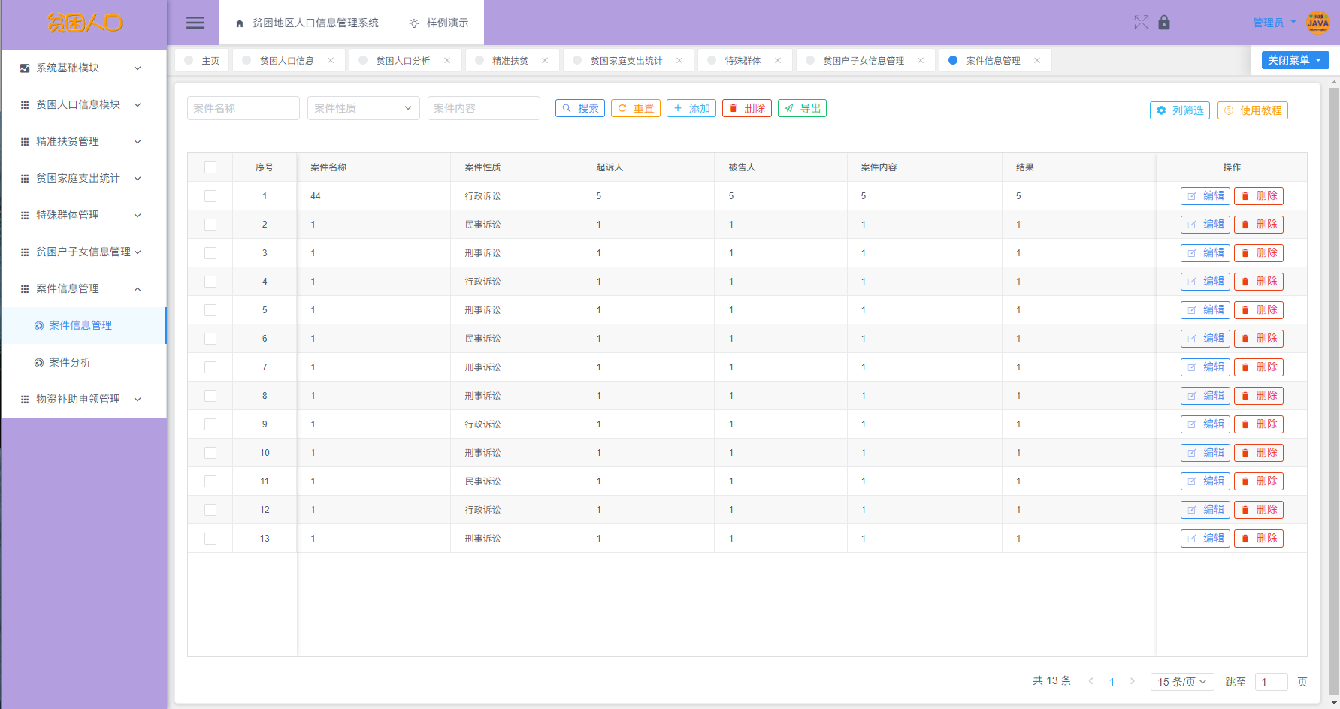Click the hamburger menu icon
This screenshot has height=709, width=1340.
[195, 23]
